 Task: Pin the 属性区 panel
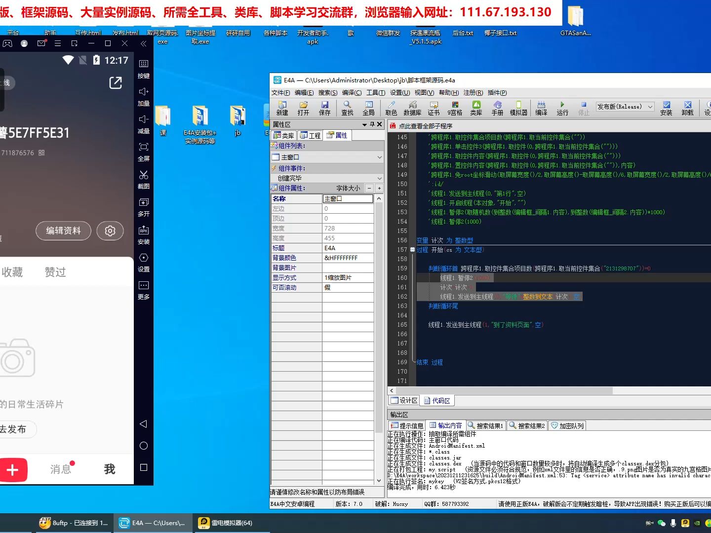tap(372, 124)
